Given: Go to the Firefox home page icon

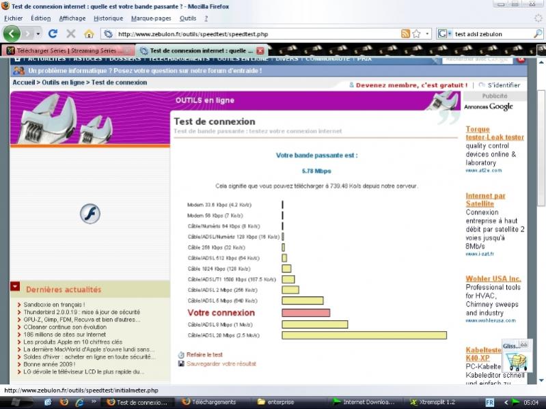Looking at the screenshot, I should 89,33.
